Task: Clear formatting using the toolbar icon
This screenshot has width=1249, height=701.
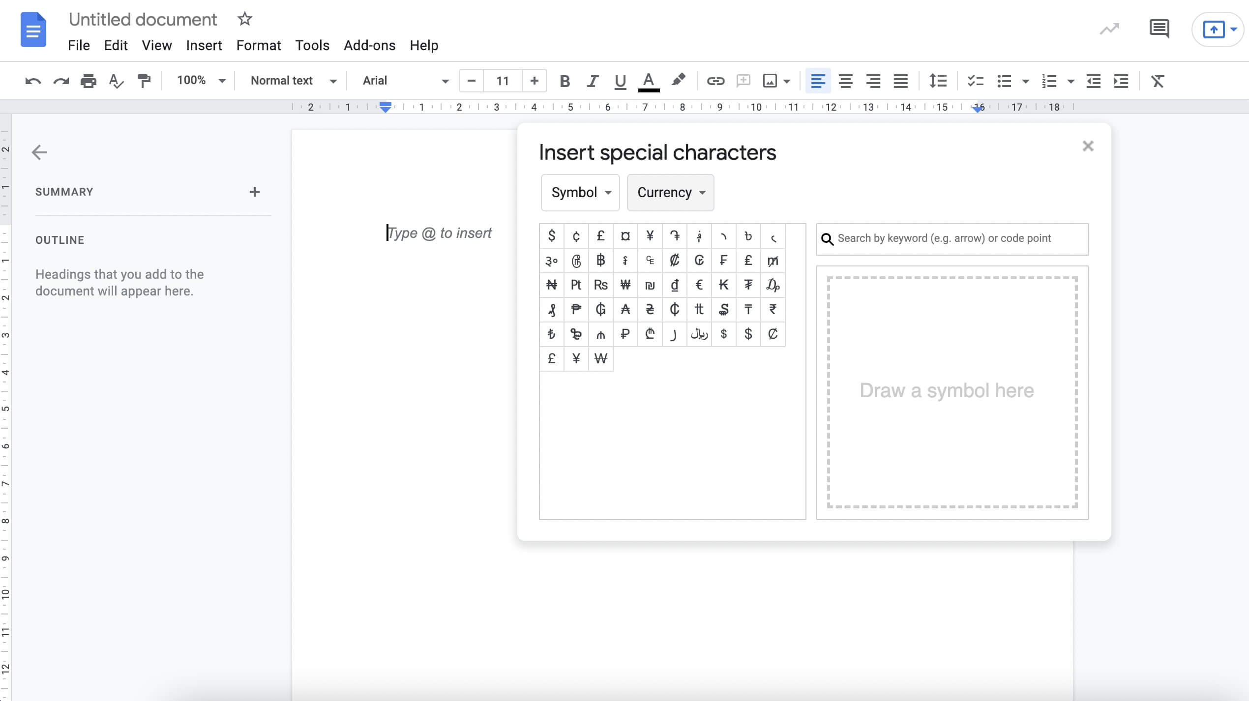Action: 1158,81
